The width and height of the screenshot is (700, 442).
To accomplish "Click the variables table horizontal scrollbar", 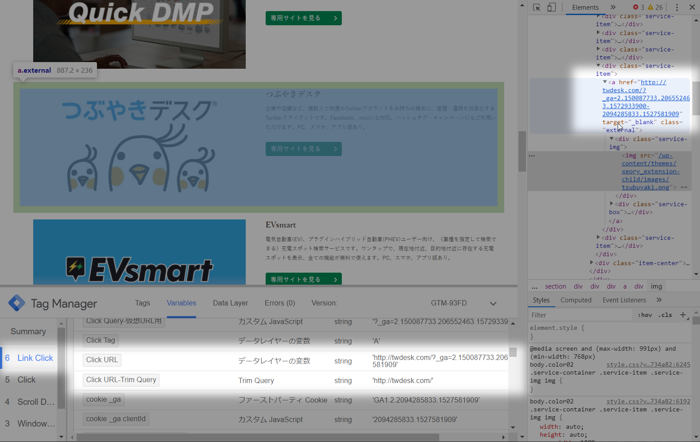I will pyautogui.click(x=258, y=437).
